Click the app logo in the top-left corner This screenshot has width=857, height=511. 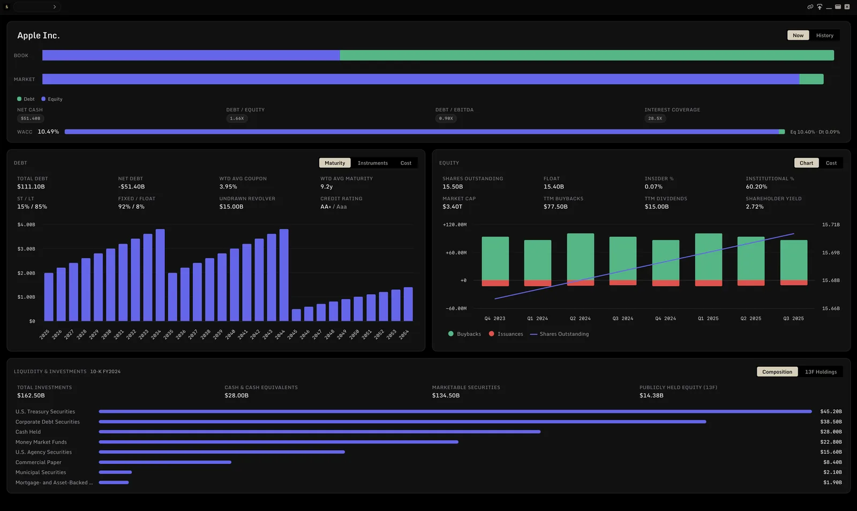[6, 7]
